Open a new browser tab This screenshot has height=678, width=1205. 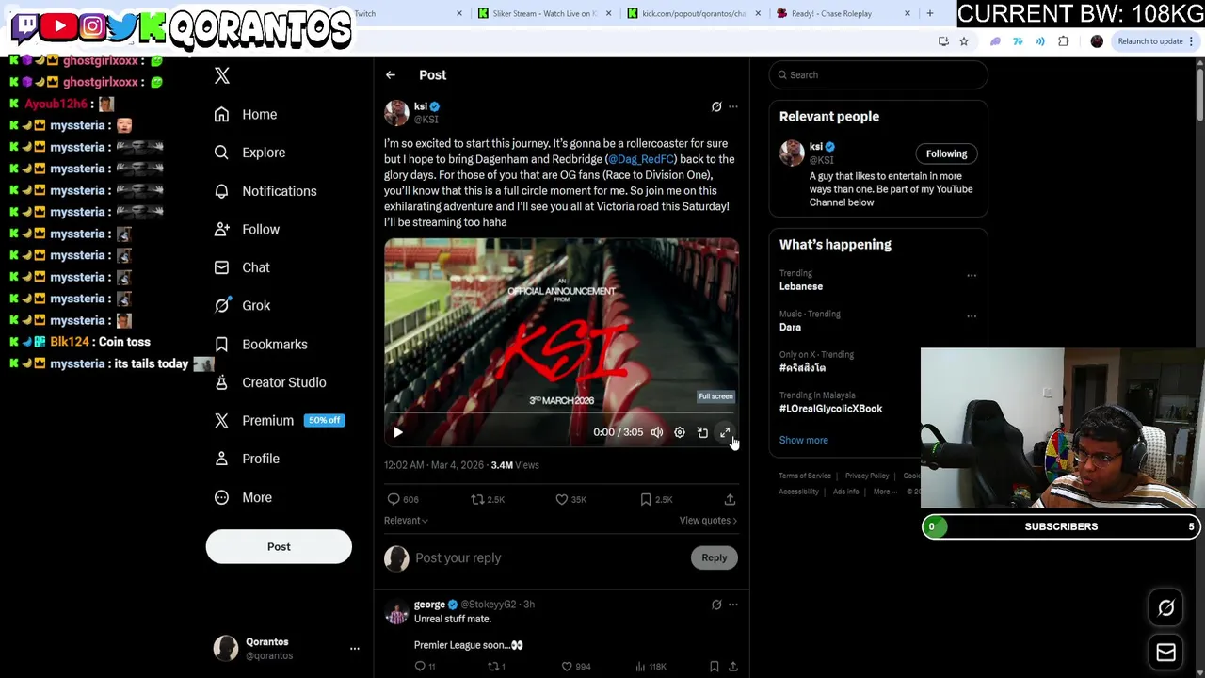[930, 13]
